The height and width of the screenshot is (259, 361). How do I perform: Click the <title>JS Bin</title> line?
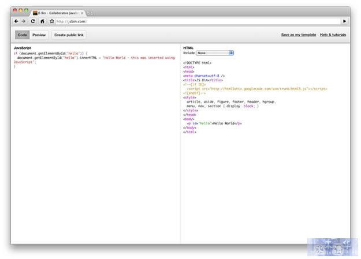coord(203,80)
